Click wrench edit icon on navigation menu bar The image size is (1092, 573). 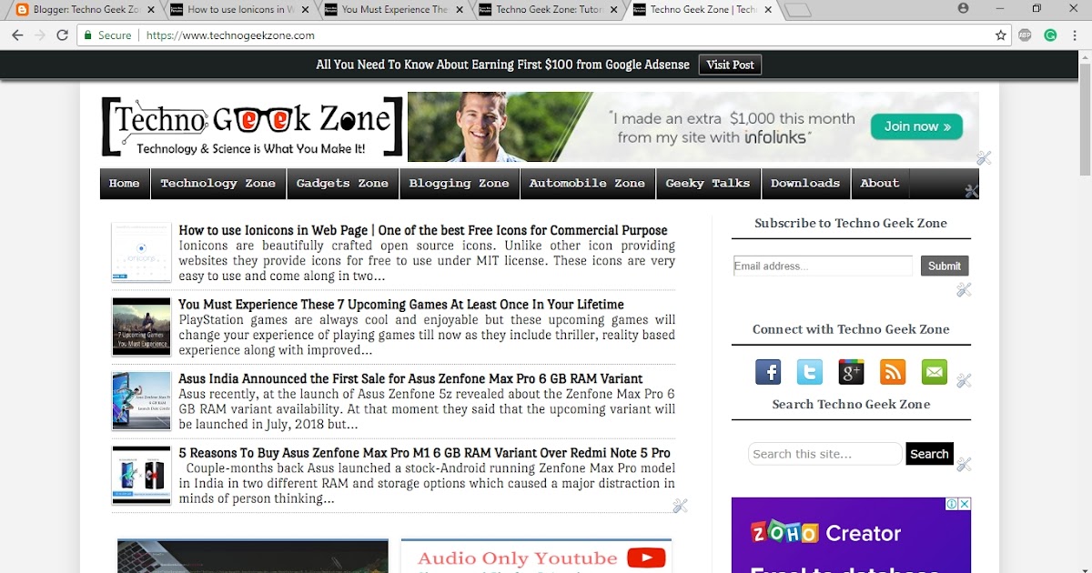click(x=972, y=191)
